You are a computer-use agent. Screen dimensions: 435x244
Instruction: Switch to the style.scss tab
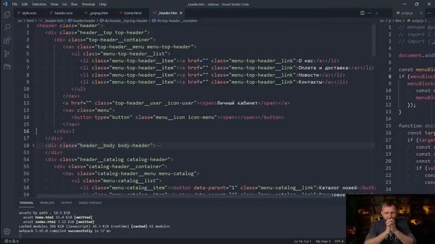coord(29,13)
